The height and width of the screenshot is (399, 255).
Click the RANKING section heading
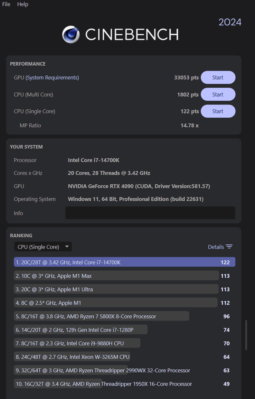[x=21, y=235]
